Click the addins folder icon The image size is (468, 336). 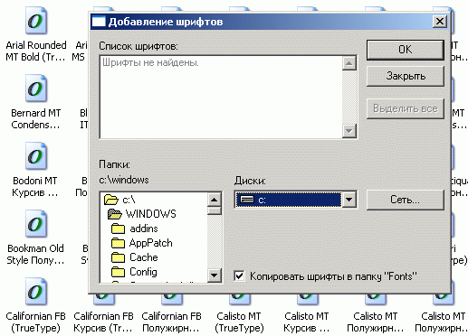click(118, 229)
